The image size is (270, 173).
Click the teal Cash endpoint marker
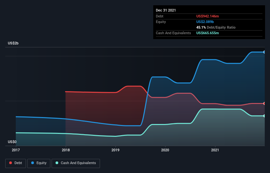coord(264,116)
